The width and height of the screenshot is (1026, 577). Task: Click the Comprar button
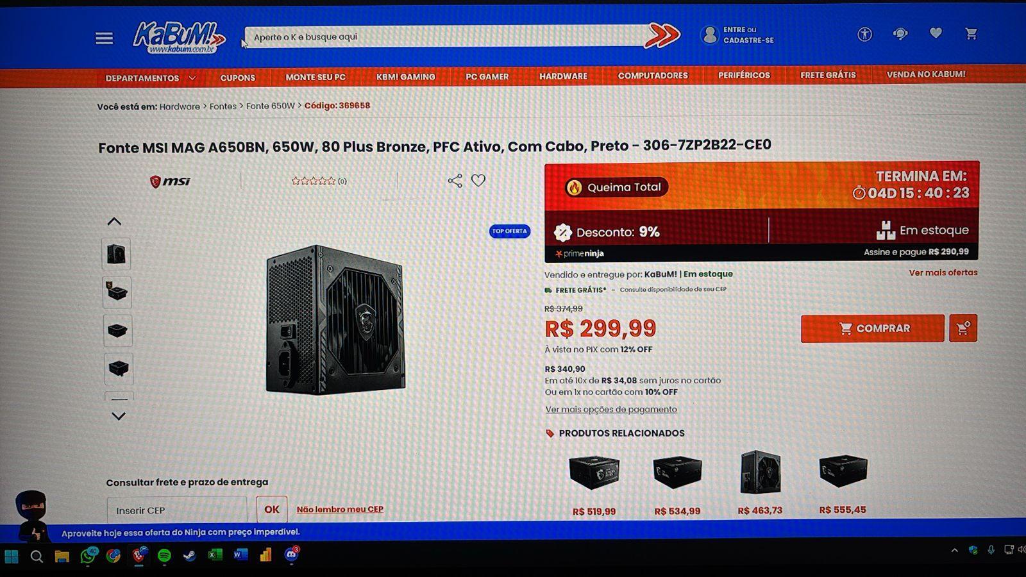click(x=872, y=328)
